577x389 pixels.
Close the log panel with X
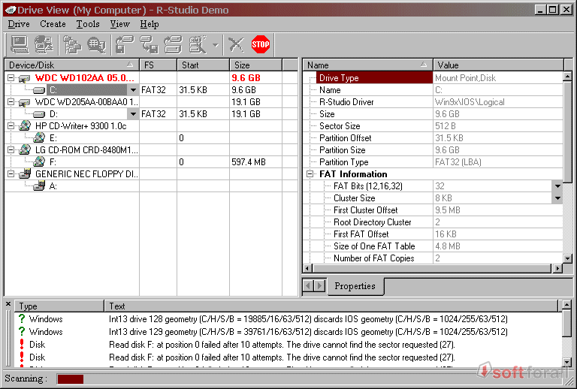point(8,303)
